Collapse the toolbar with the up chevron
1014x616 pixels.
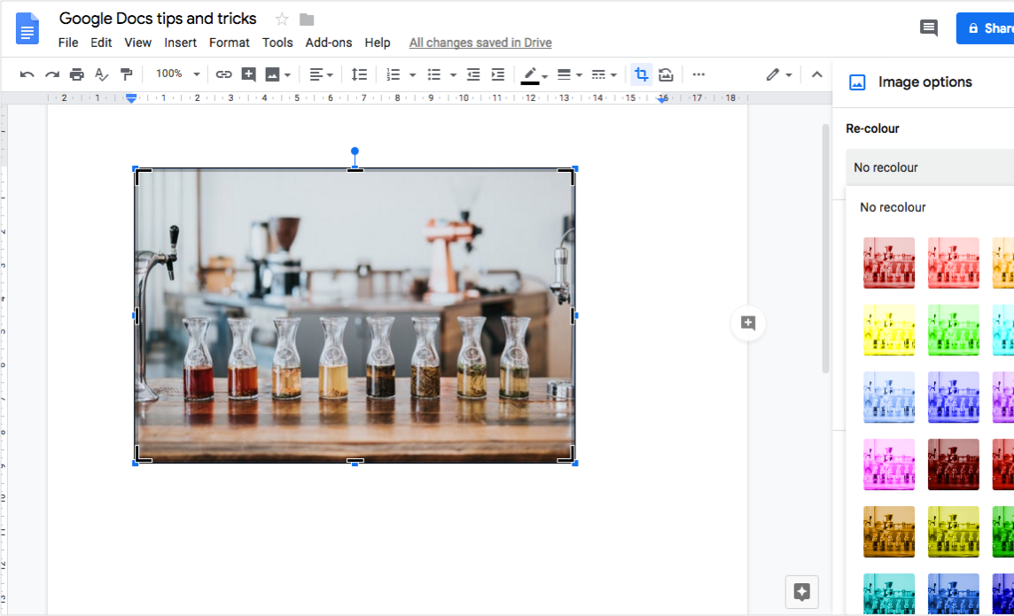[817, 74]
